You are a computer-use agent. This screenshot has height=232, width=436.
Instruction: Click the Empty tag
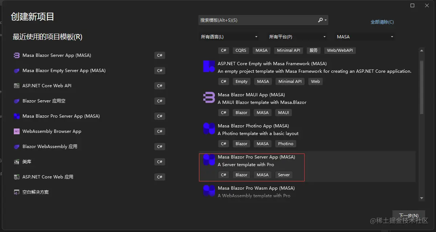point(241,81)
